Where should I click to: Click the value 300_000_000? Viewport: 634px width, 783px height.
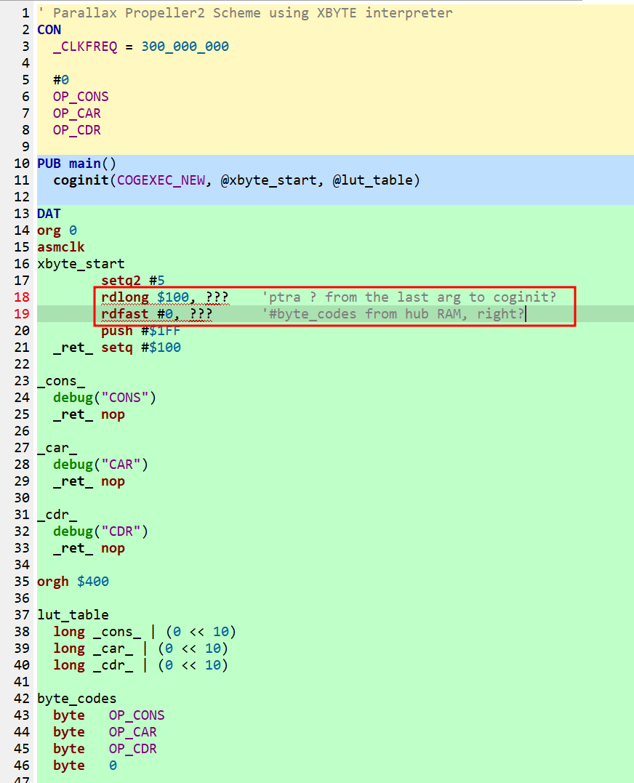[x=185, y=47]
